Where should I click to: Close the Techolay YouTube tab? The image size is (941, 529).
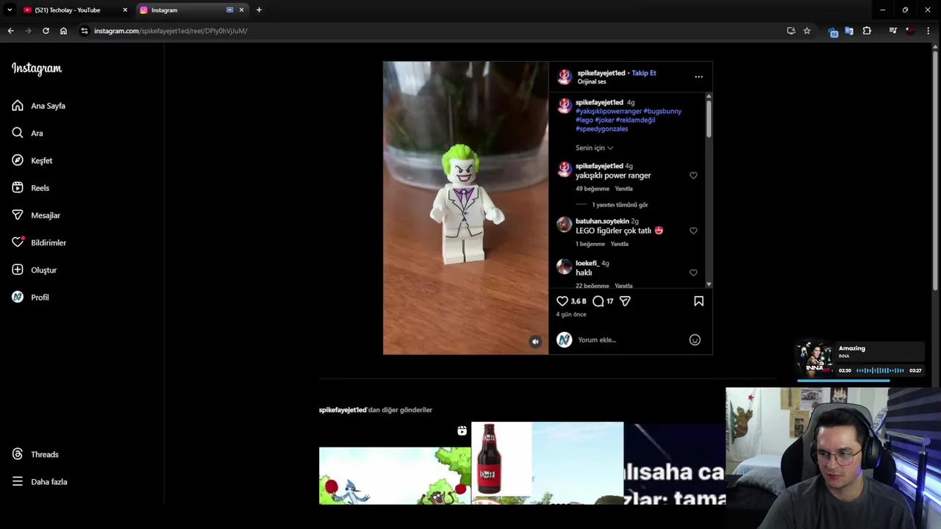click(125, 10)
